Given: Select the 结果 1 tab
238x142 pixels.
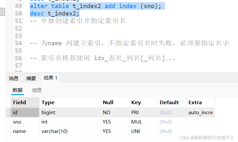Looking at the screenshot, I should 51,78.
